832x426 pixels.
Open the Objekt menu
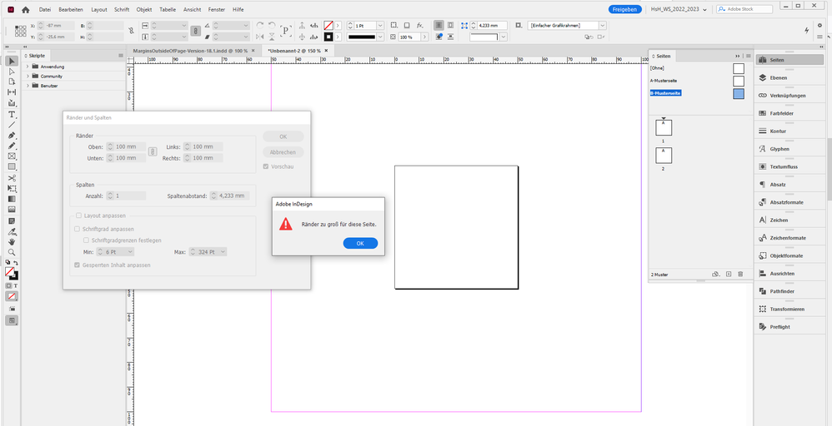[x=144, y=9]
